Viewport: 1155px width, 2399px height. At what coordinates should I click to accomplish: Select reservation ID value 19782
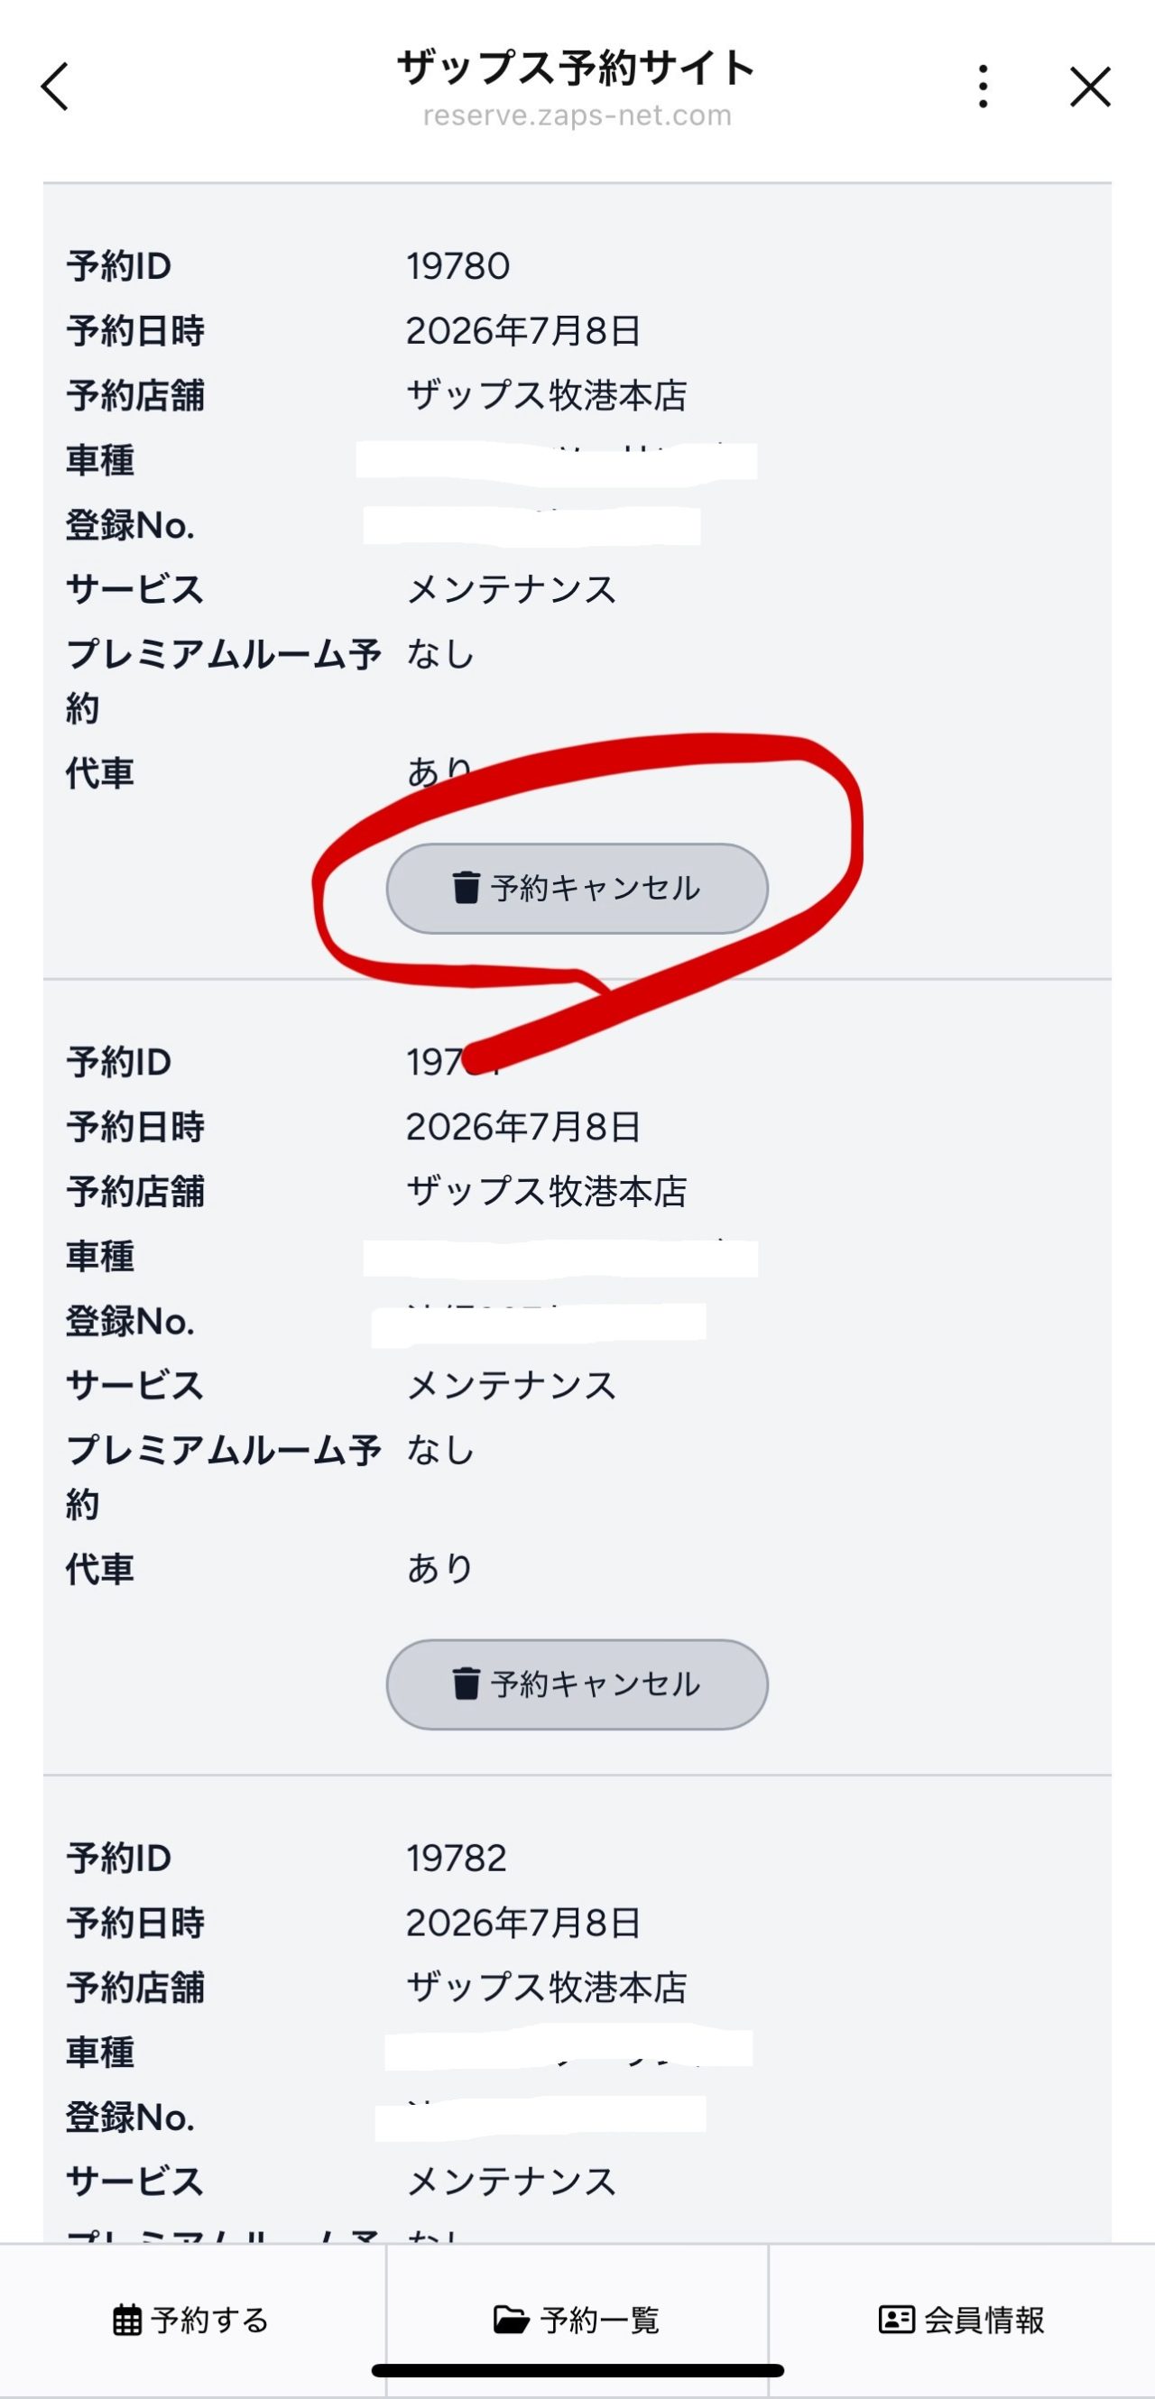tap(457, 1858)
